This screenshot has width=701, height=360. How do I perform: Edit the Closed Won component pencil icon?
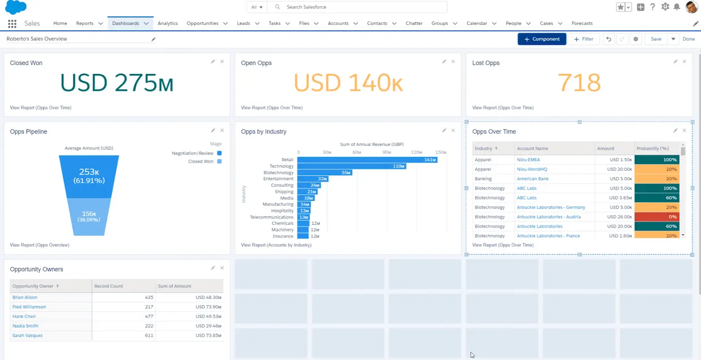[213, 62]
